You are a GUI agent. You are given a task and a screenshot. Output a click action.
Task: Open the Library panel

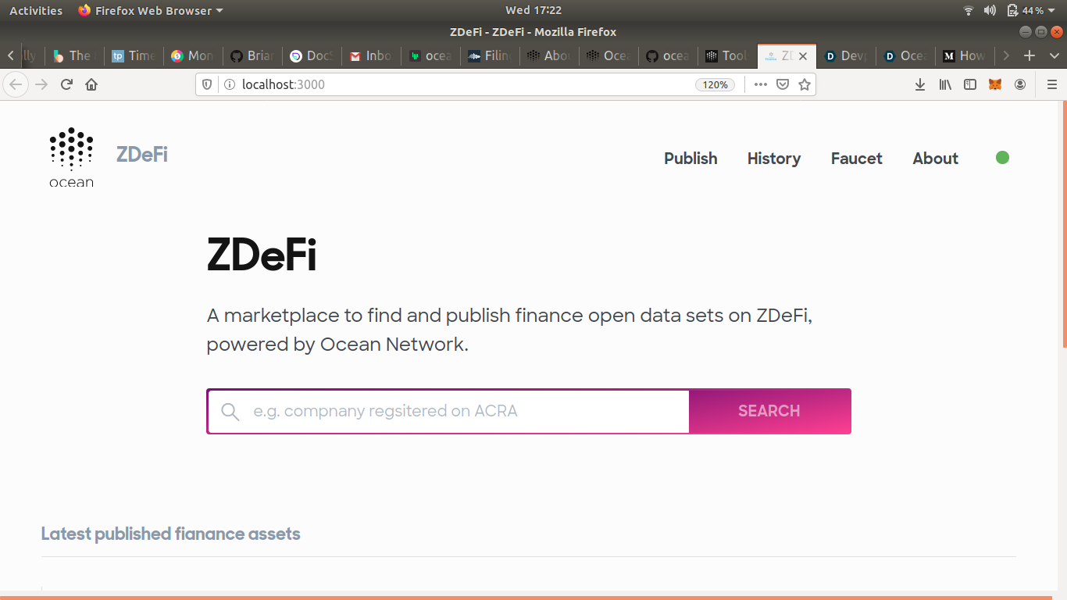click(x=945, y=84)
